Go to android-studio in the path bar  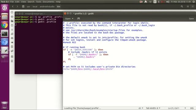[47, 6]
